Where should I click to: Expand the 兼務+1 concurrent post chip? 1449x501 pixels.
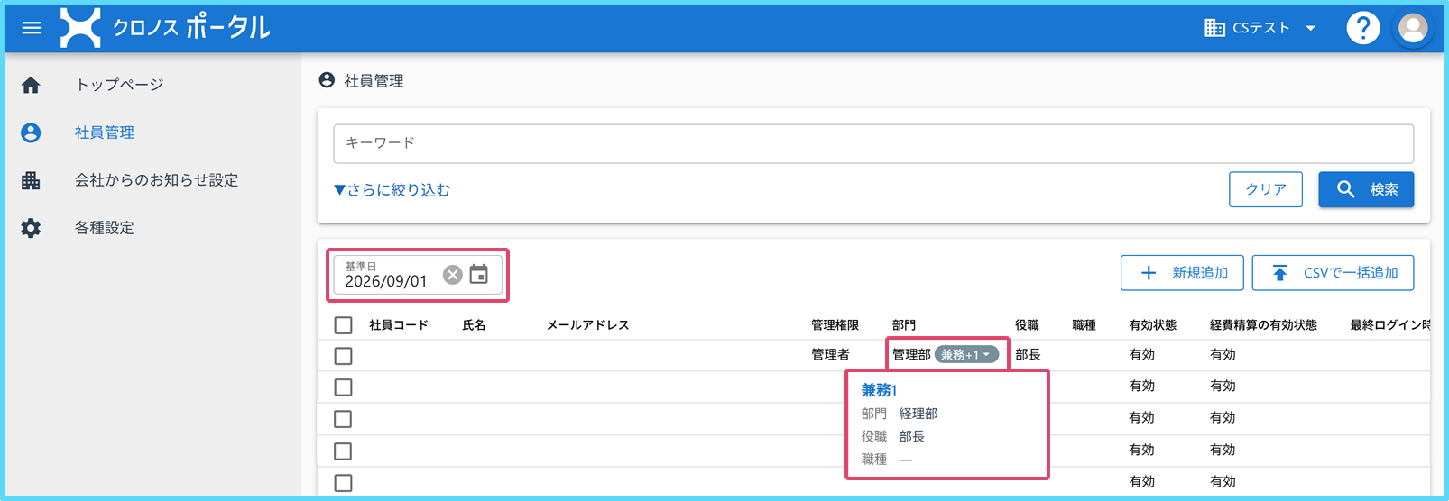(x=966, y=355)
